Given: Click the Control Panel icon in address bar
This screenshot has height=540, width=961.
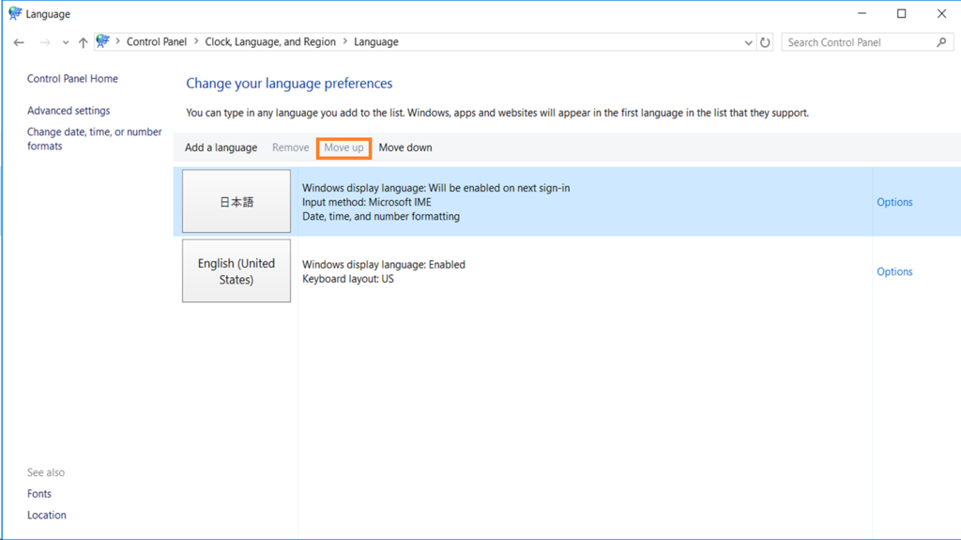Looking at the screenshot, I should (103, 41).
